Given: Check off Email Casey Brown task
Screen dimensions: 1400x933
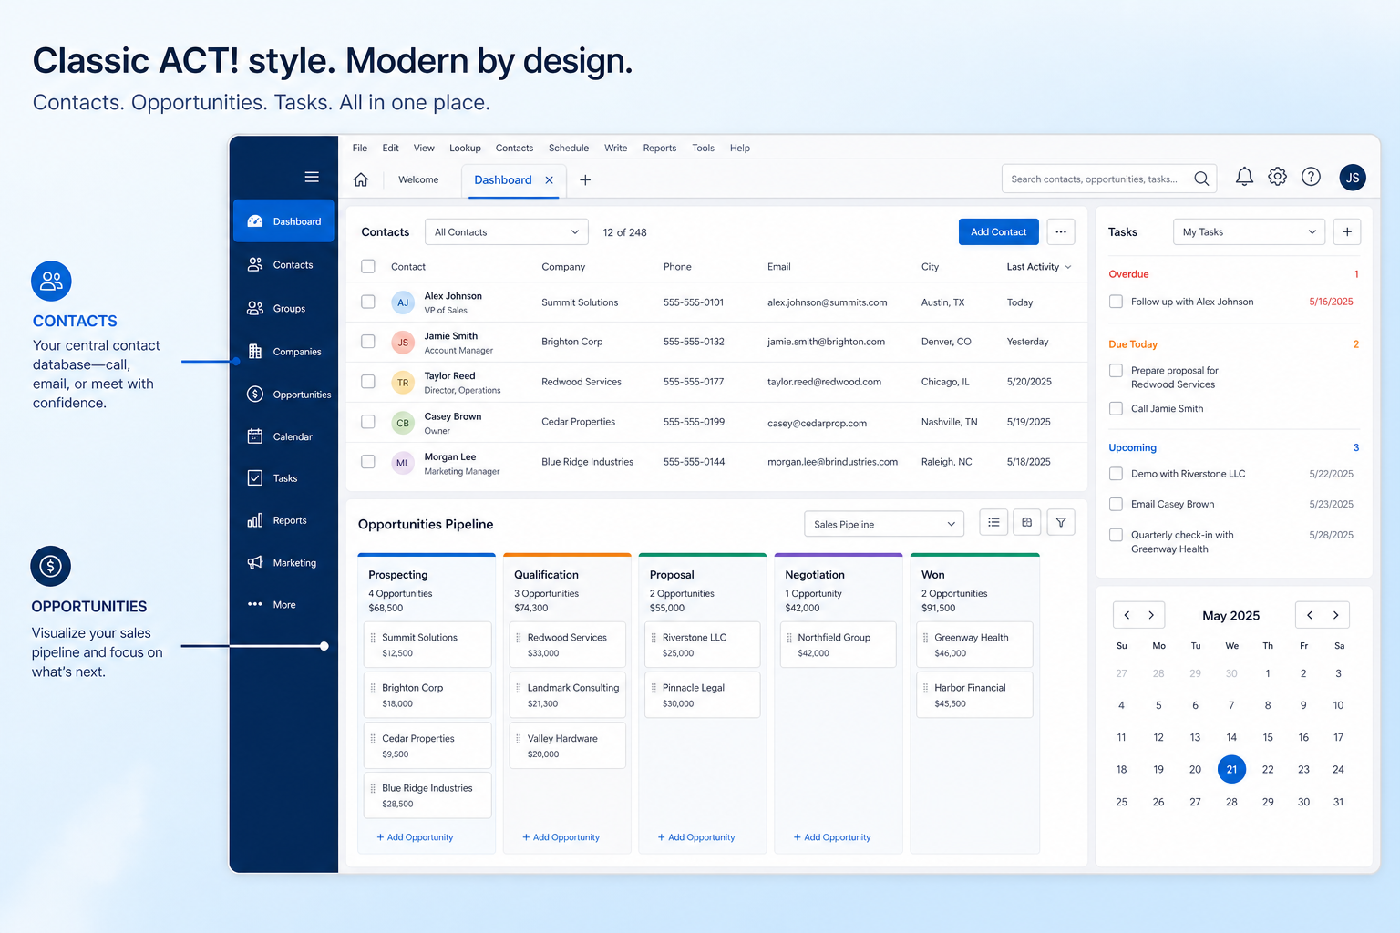Looking at the screenshot, I should 1116,504.
